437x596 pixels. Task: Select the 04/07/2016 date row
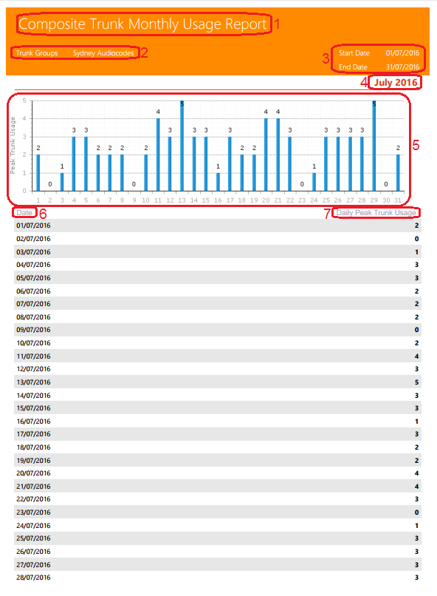[218, 265]
